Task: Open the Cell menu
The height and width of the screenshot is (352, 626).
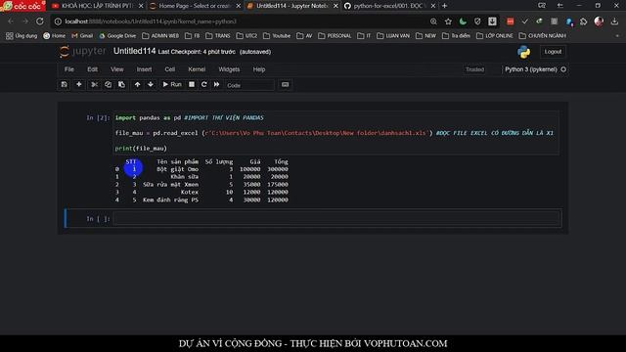Action: point(169,69)
